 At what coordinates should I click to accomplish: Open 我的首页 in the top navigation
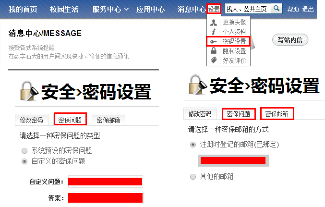pos(23,9)
